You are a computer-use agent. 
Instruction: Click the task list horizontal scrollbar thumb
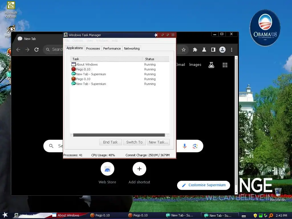coord(119,135)
